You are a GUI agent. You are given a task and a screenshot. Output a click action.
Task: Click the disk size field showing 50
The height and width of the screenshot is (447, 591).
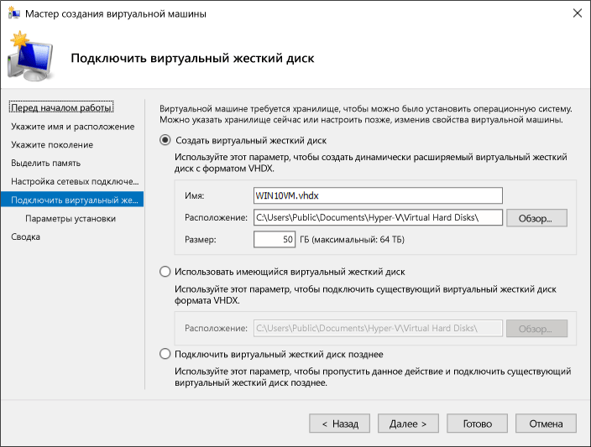click(x=275, y=240)
